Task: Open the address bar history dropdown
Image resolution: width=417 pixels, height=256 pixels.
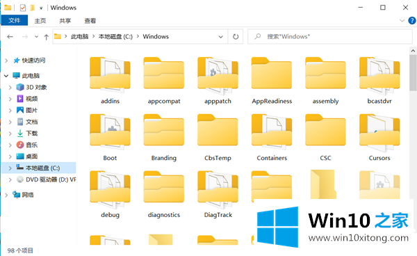Action: (x=221, y=37)
